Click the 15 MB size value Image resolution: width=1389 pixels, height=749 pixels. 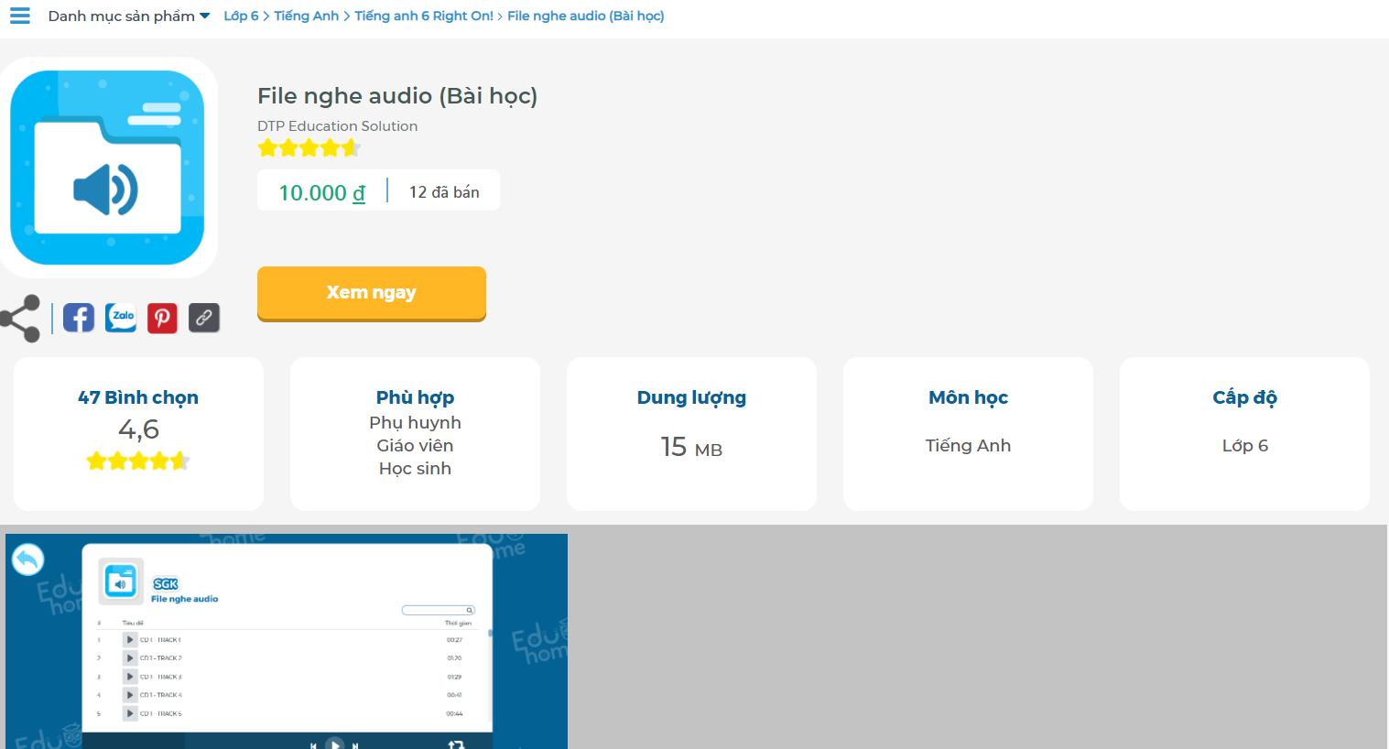click(x=691, y=447)
